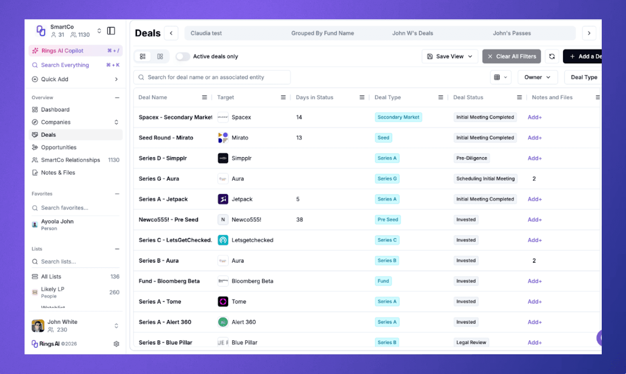The width and height of the screenshot is (626, 374).
Task: Open the Save View dropdown
Action: point(449,56)
